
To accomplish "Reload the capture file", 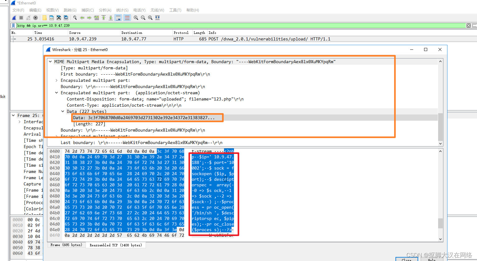I will click(x=66, y=18).
